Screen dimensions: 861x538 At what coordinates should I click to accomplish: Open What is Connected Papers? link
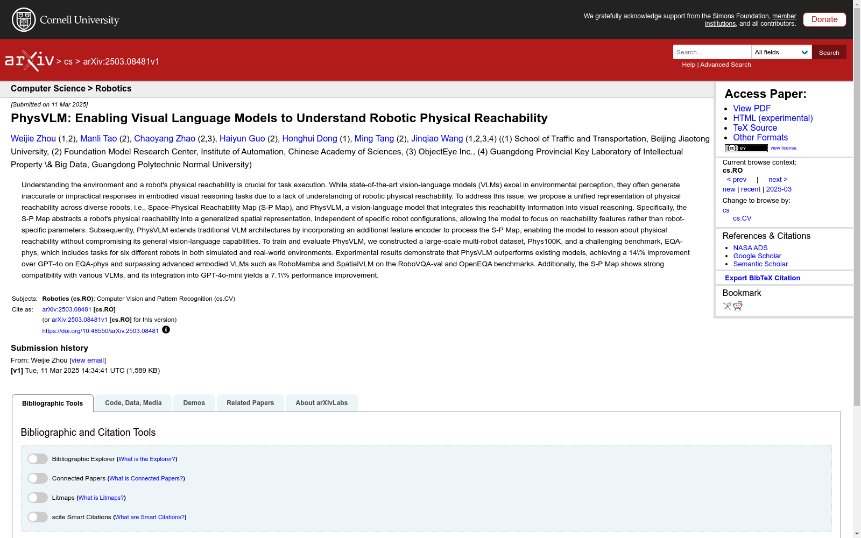[146, 478]
